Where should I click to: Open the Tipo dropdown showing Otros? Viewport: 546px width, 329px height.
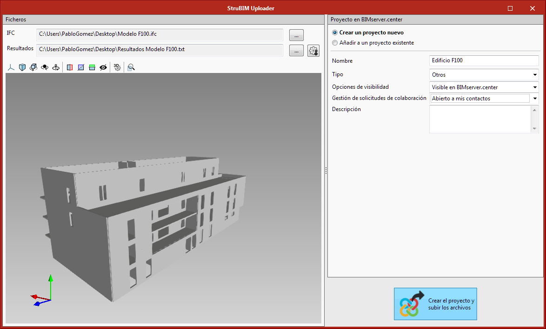tap(484, 75)
